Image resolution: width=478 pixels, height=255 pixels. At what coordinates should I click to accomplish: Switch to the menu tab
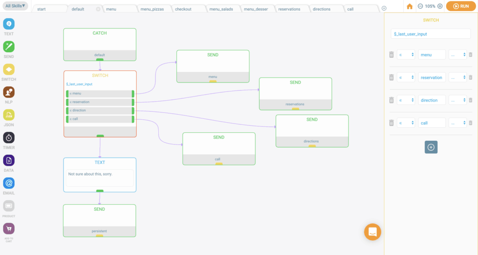pos(119,9)
